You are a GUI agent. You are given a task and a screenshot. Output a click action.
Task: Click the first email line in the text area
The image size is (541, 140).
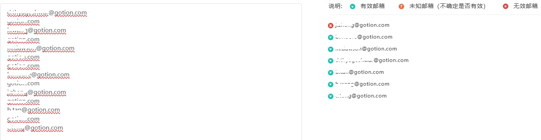(47, 13)
